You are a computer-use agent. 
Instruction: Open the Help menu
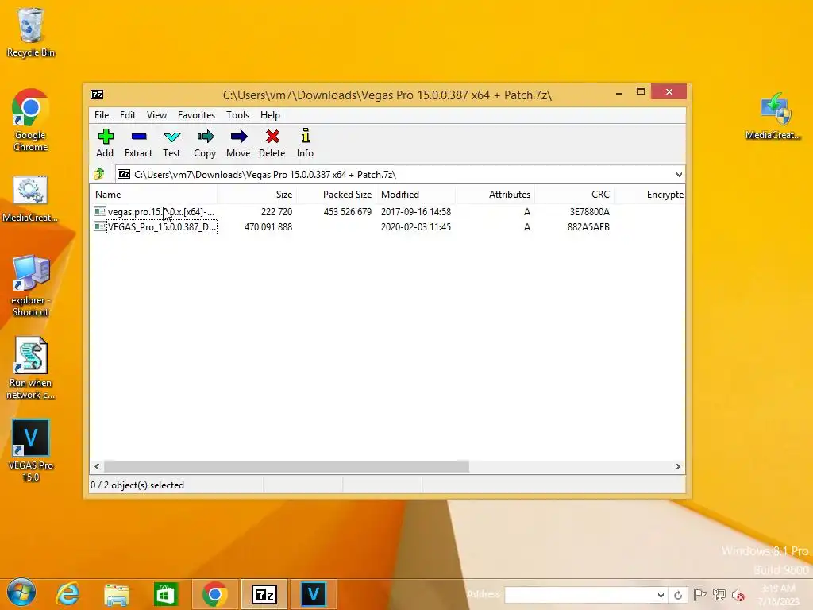click(270, 115)
